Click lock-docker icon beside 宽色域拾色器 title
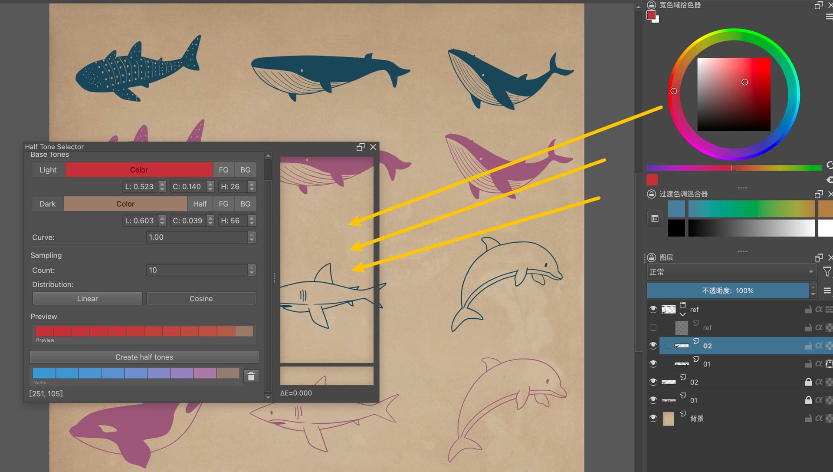 click(651, 5)
